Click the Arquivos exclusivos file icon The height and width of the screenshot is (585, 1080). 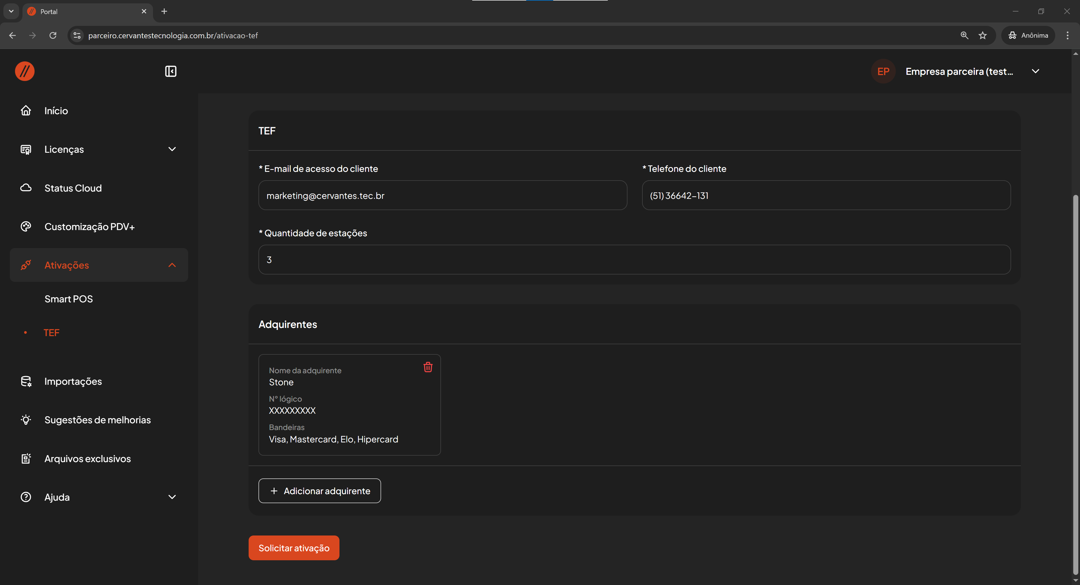[26, 458]
